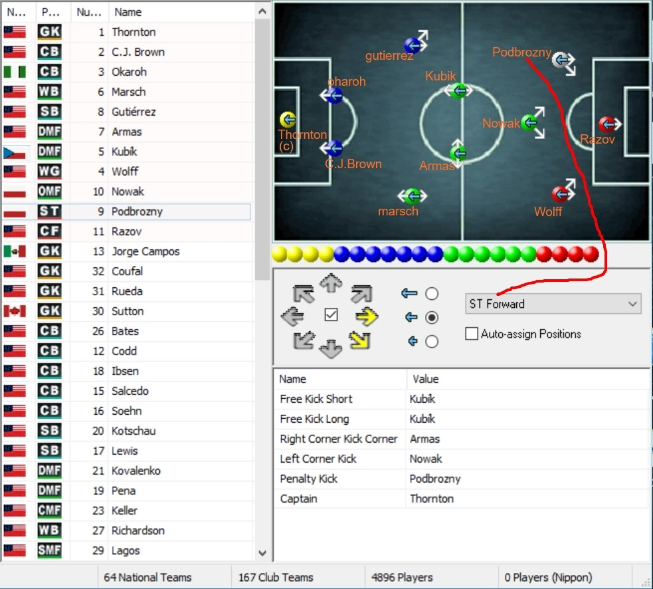653x589 pixels.
Task: Click the Name column header in player list
Action: point(182,12)
